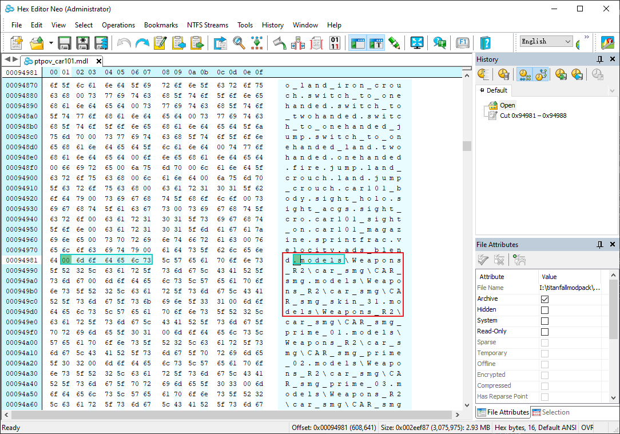Toggle the first window pane view button
This screenshot has height=434, width=620.
tap(358, 43)
